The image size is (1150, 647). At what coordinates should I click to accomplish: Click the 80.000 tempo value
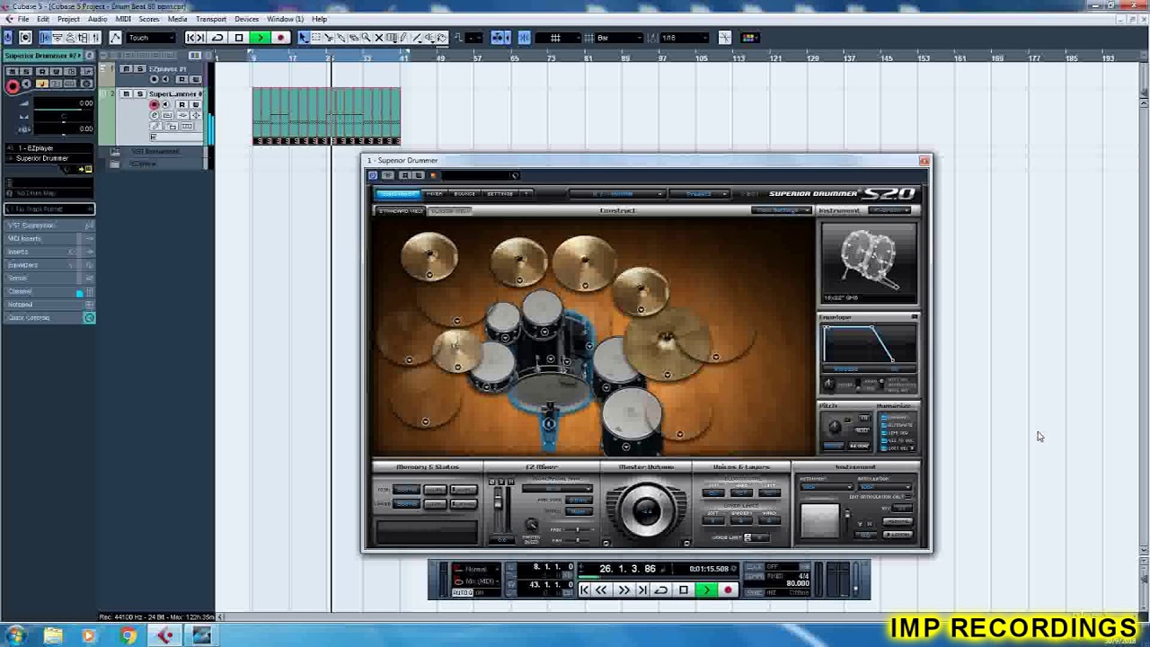point(797,583)
